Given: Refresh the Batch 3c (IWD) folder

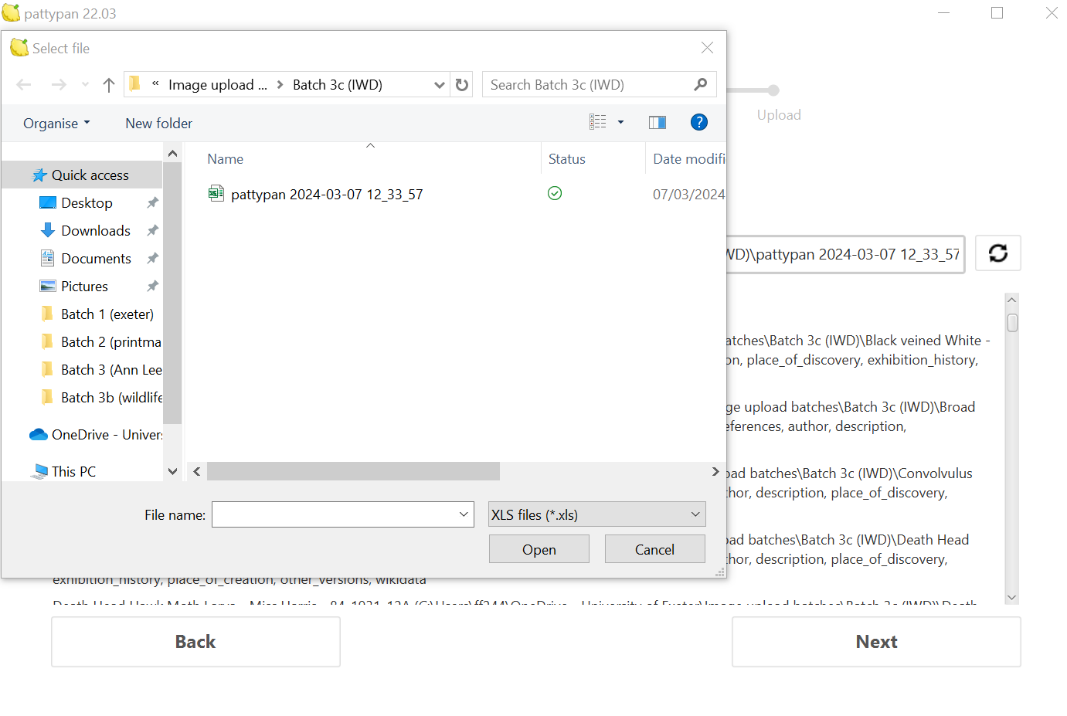Looking at the screenshot, I should click(462, 85).
